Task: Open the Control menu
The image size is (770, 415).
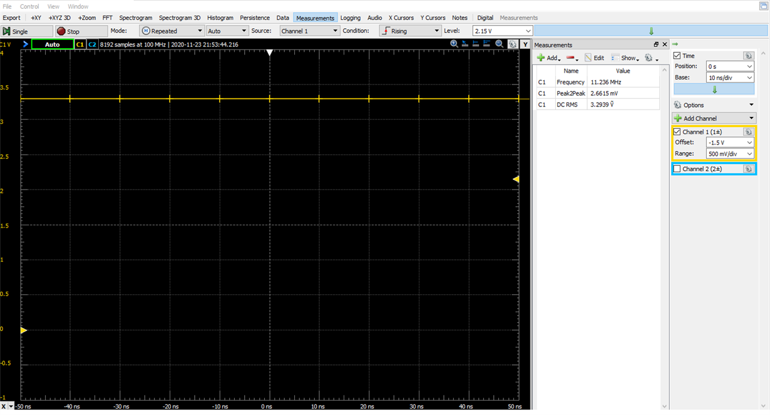Action: pos(29,6)
